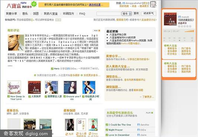Click the note icon beside Night Prayer
Screen dimensions: 198x137
tap(107, 130)
